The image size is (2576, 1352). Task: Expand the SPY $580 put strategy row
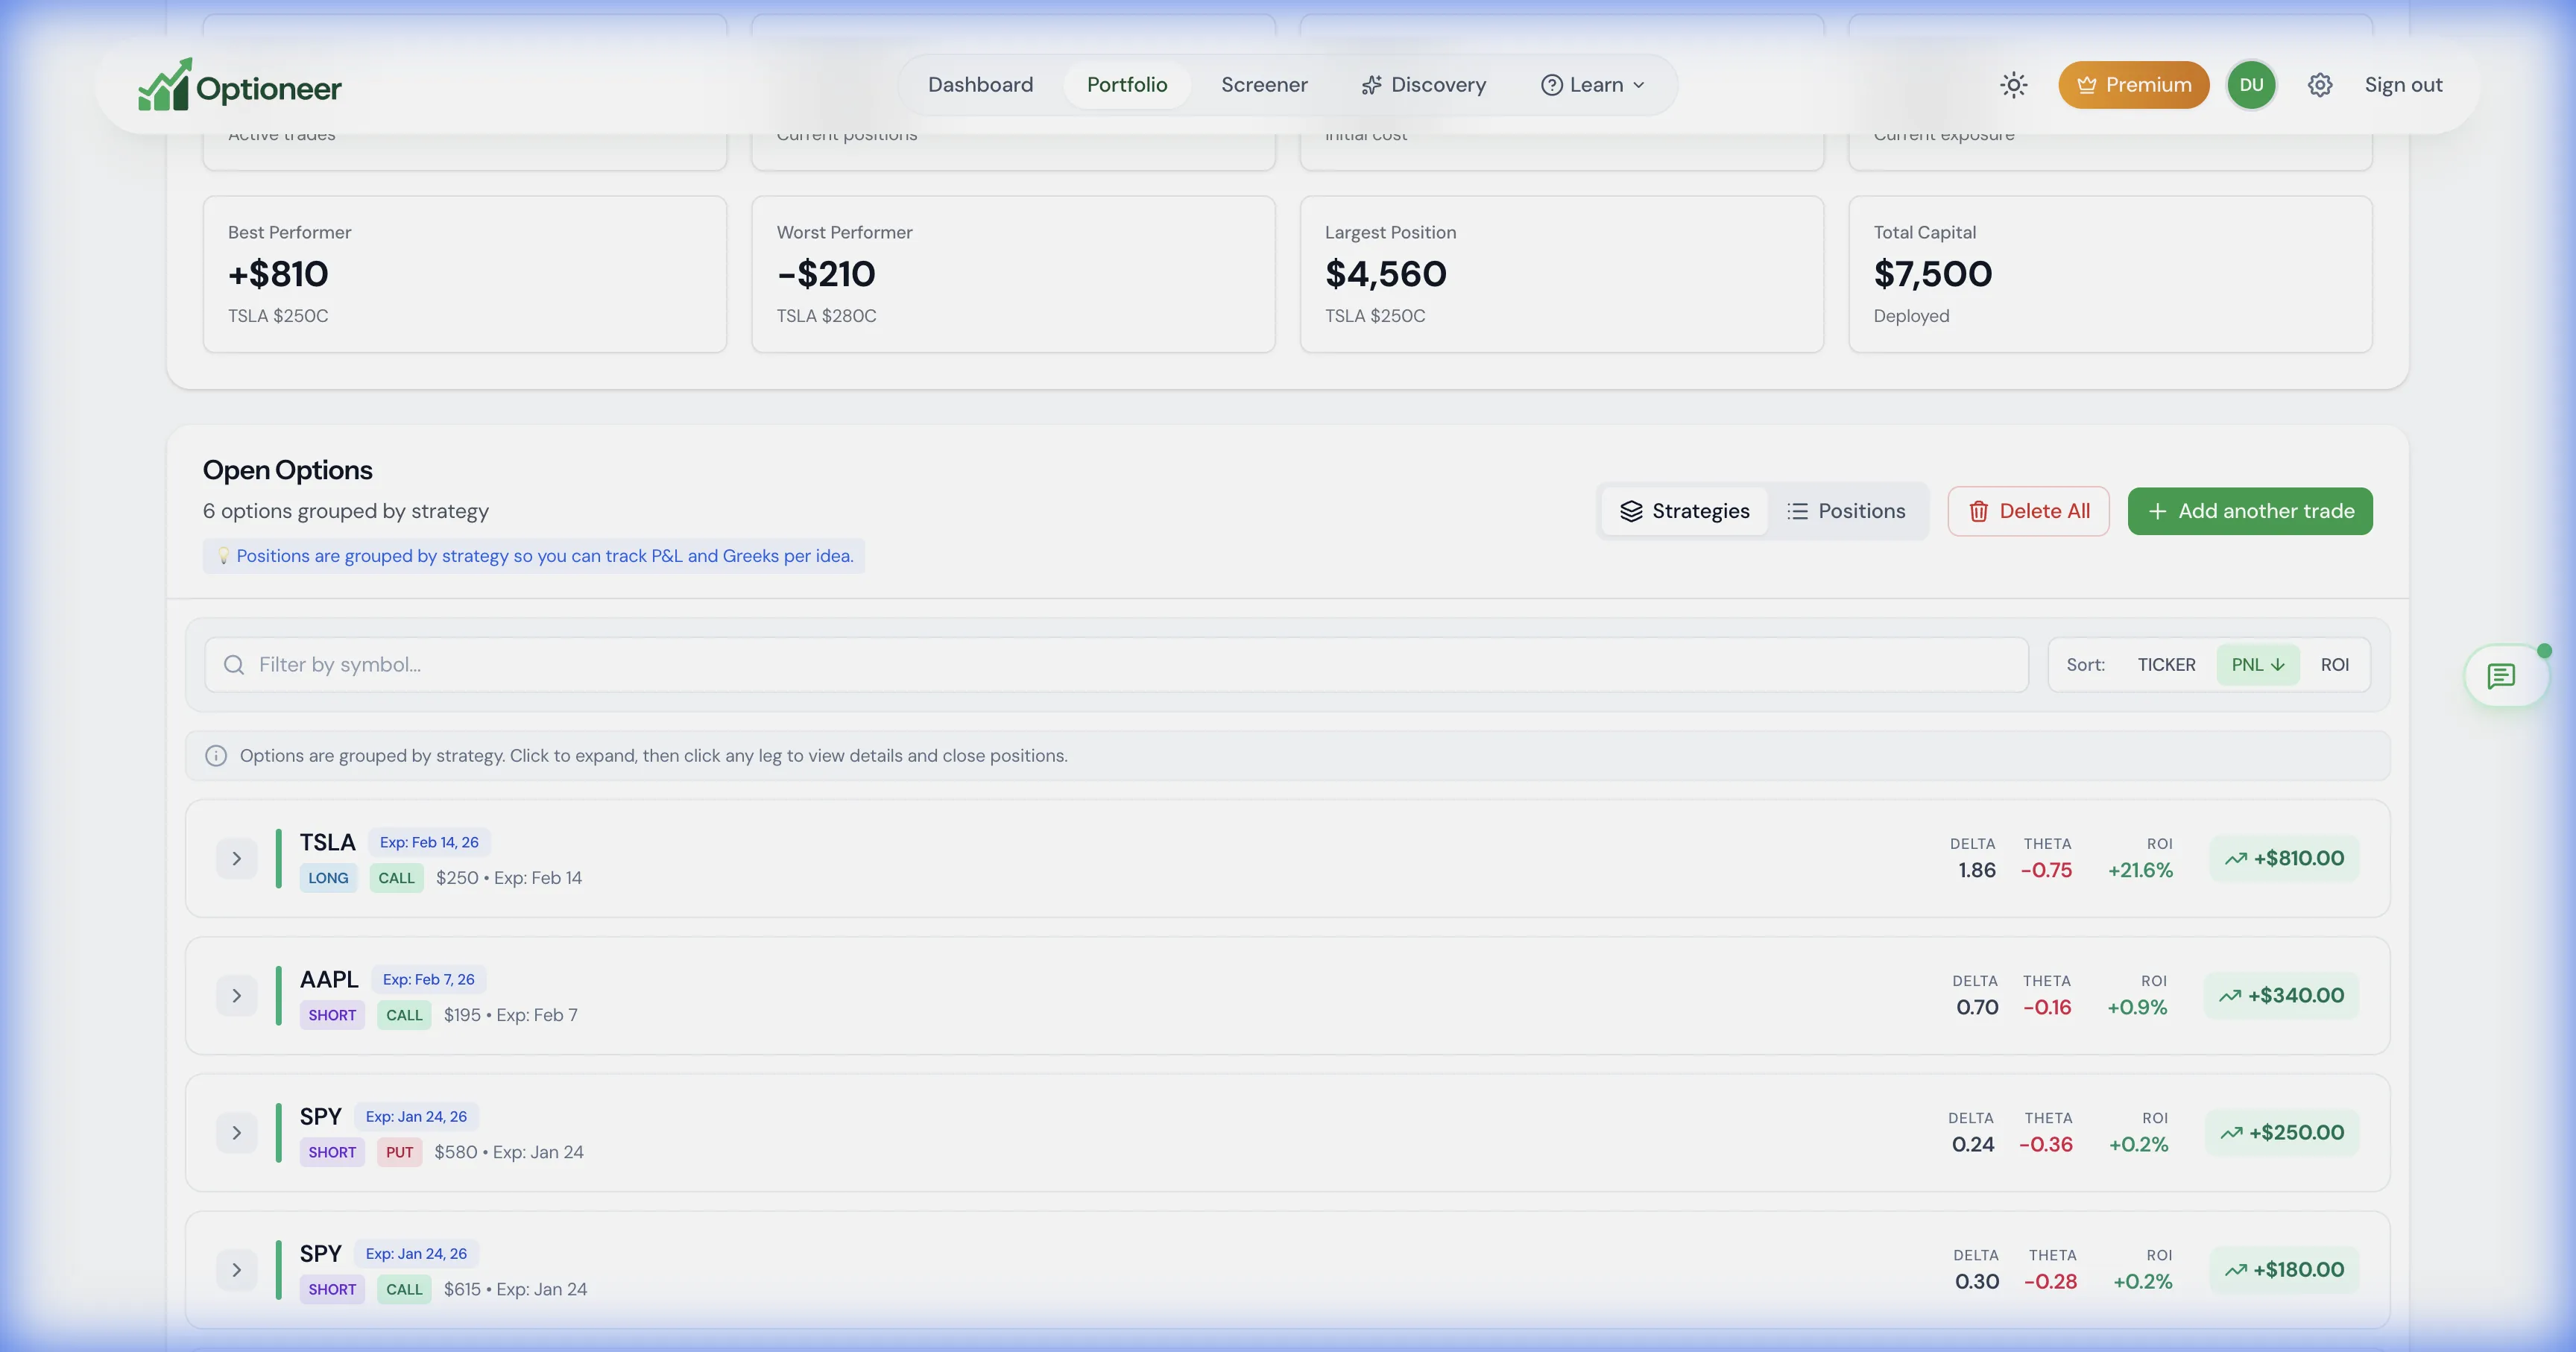point(236,1133)
